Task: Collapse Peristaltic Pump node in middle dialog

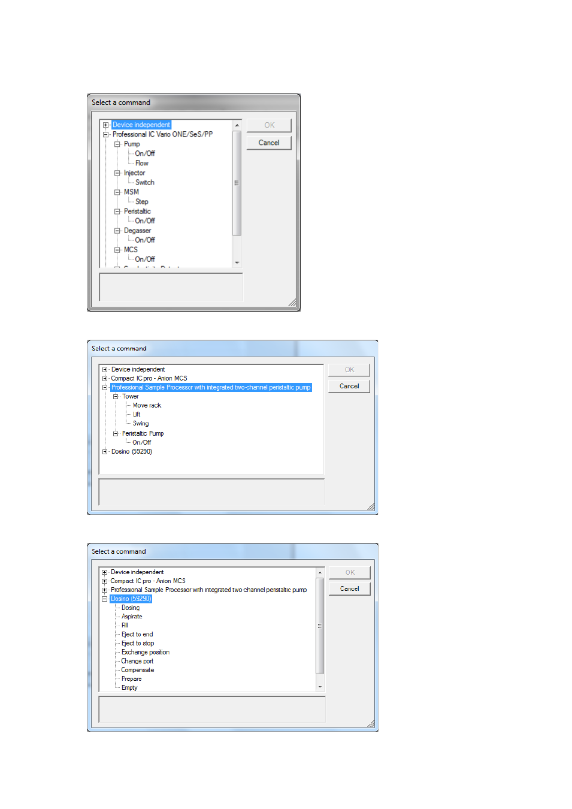Action: click(116, 434)
